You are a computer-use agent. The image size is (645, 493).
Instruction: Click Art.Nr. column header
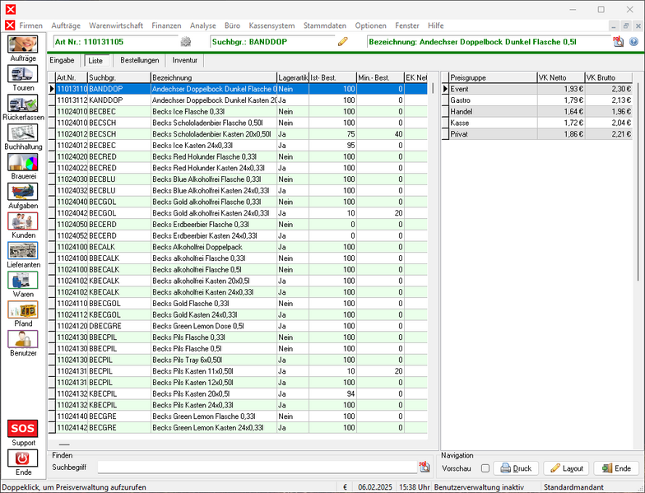click(x=72, y=77)
